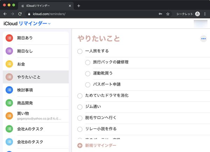Click the iCloud title text
The height and width of the screenshot is (152, 210).
click(10, 23)
